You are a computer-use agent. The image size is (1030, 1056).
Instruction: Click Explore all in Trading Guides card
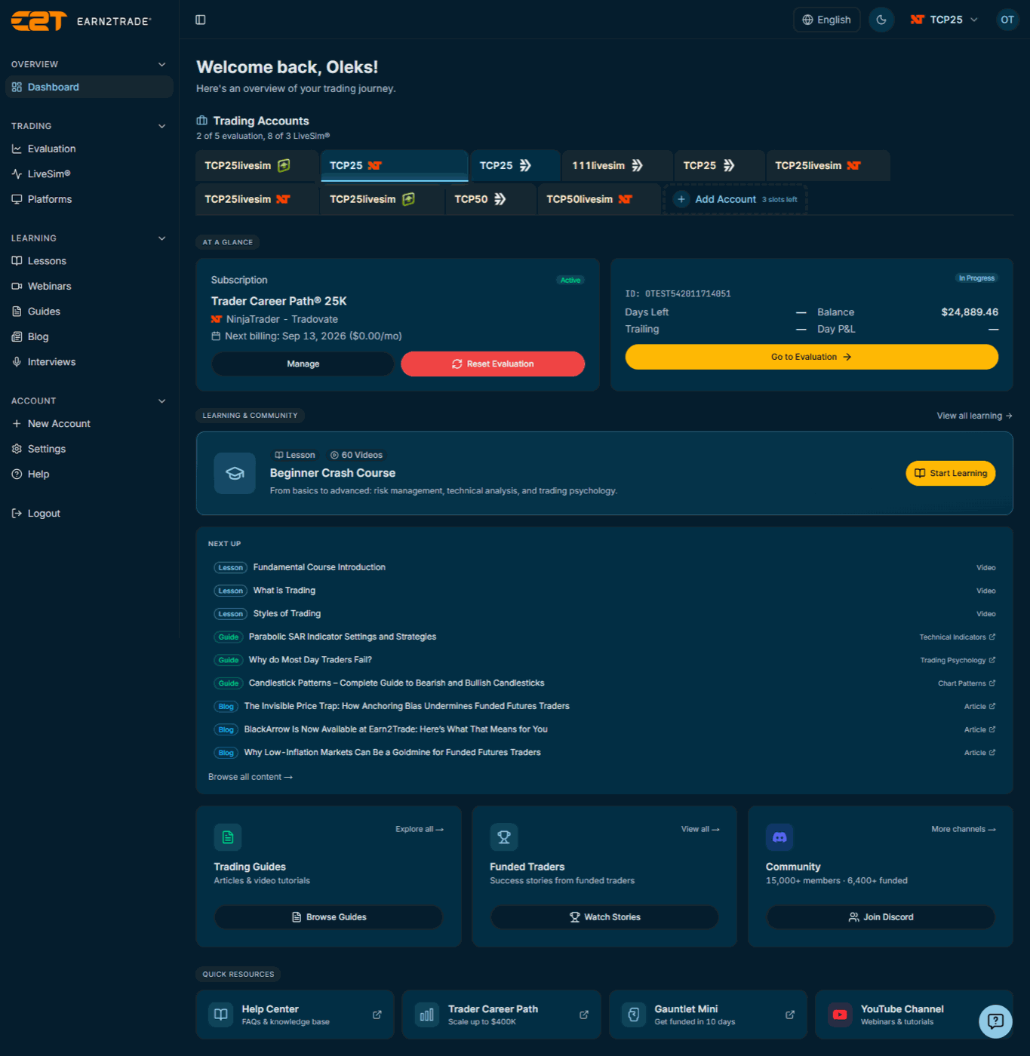click(x=420, y=829)
